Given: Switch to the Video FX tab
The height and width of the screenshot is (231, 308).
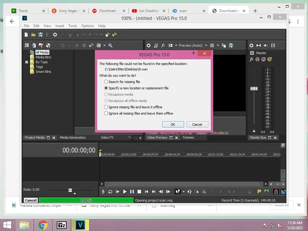Looking at the screenshot, I should coord(107,137).
